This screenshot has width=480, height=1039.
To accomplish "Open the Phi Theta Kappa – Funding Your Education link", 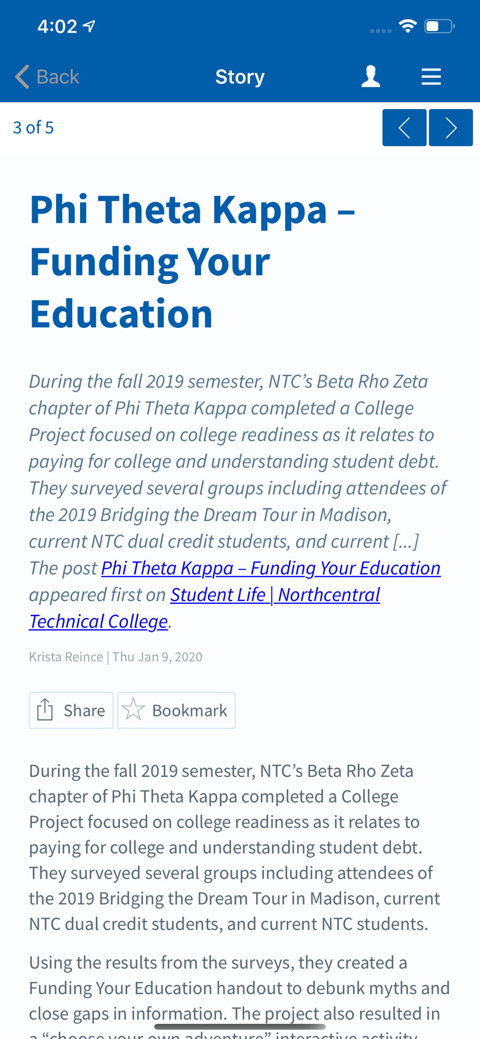I will pos(271,568).
